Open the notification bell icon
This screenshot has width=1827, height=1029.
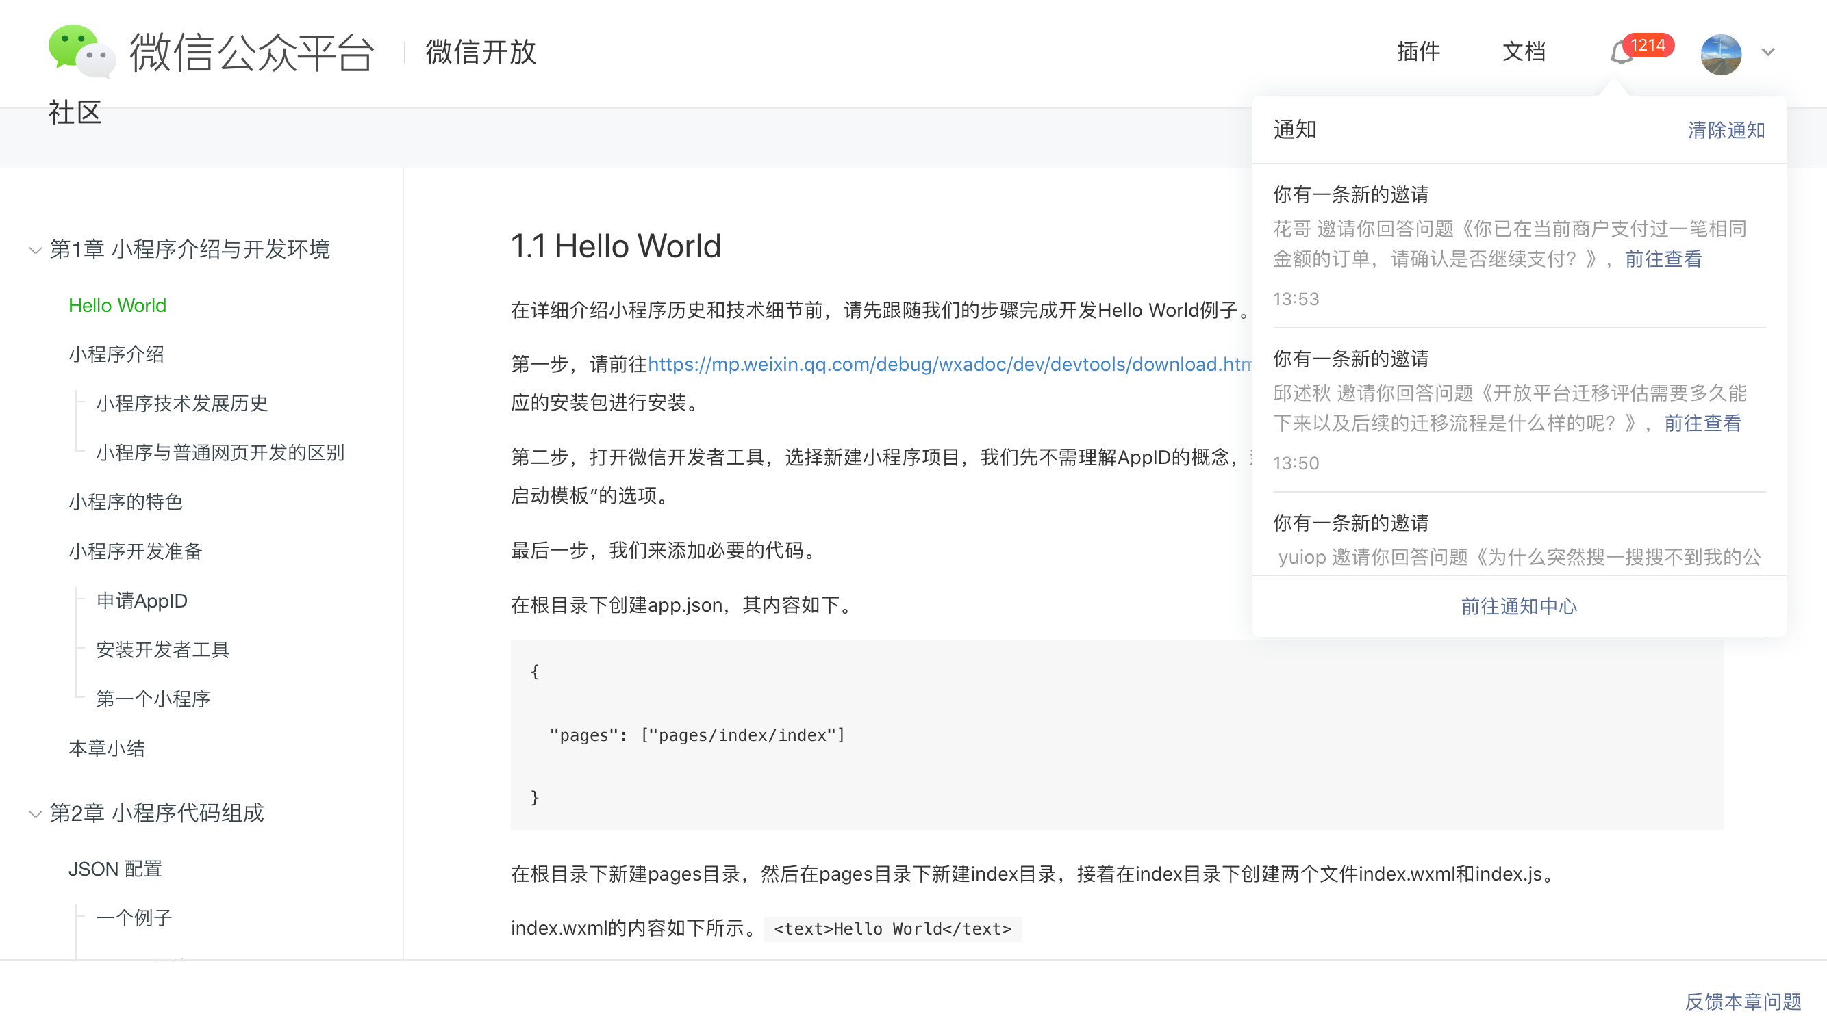(x=1622, y=53)
